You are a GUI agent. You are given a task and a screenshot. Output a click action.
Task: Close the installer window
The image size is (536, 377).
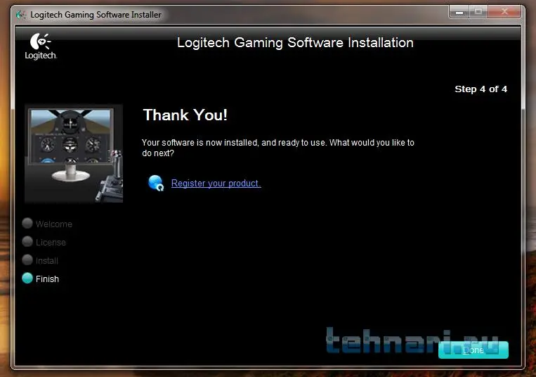point(504,12)
